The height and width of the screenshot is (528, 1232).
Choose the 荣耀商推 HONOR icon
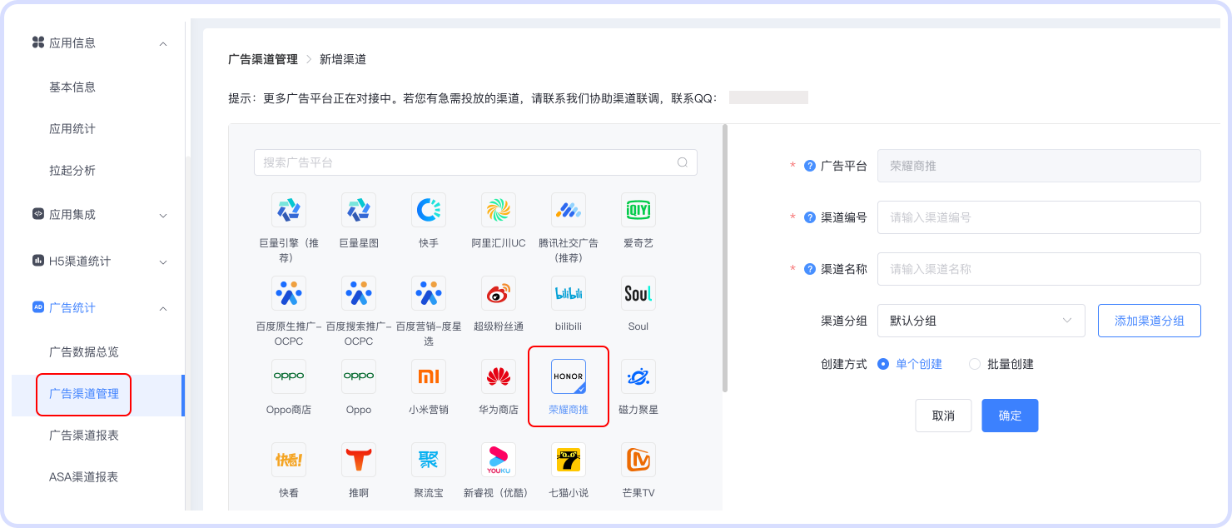(569, 376)
